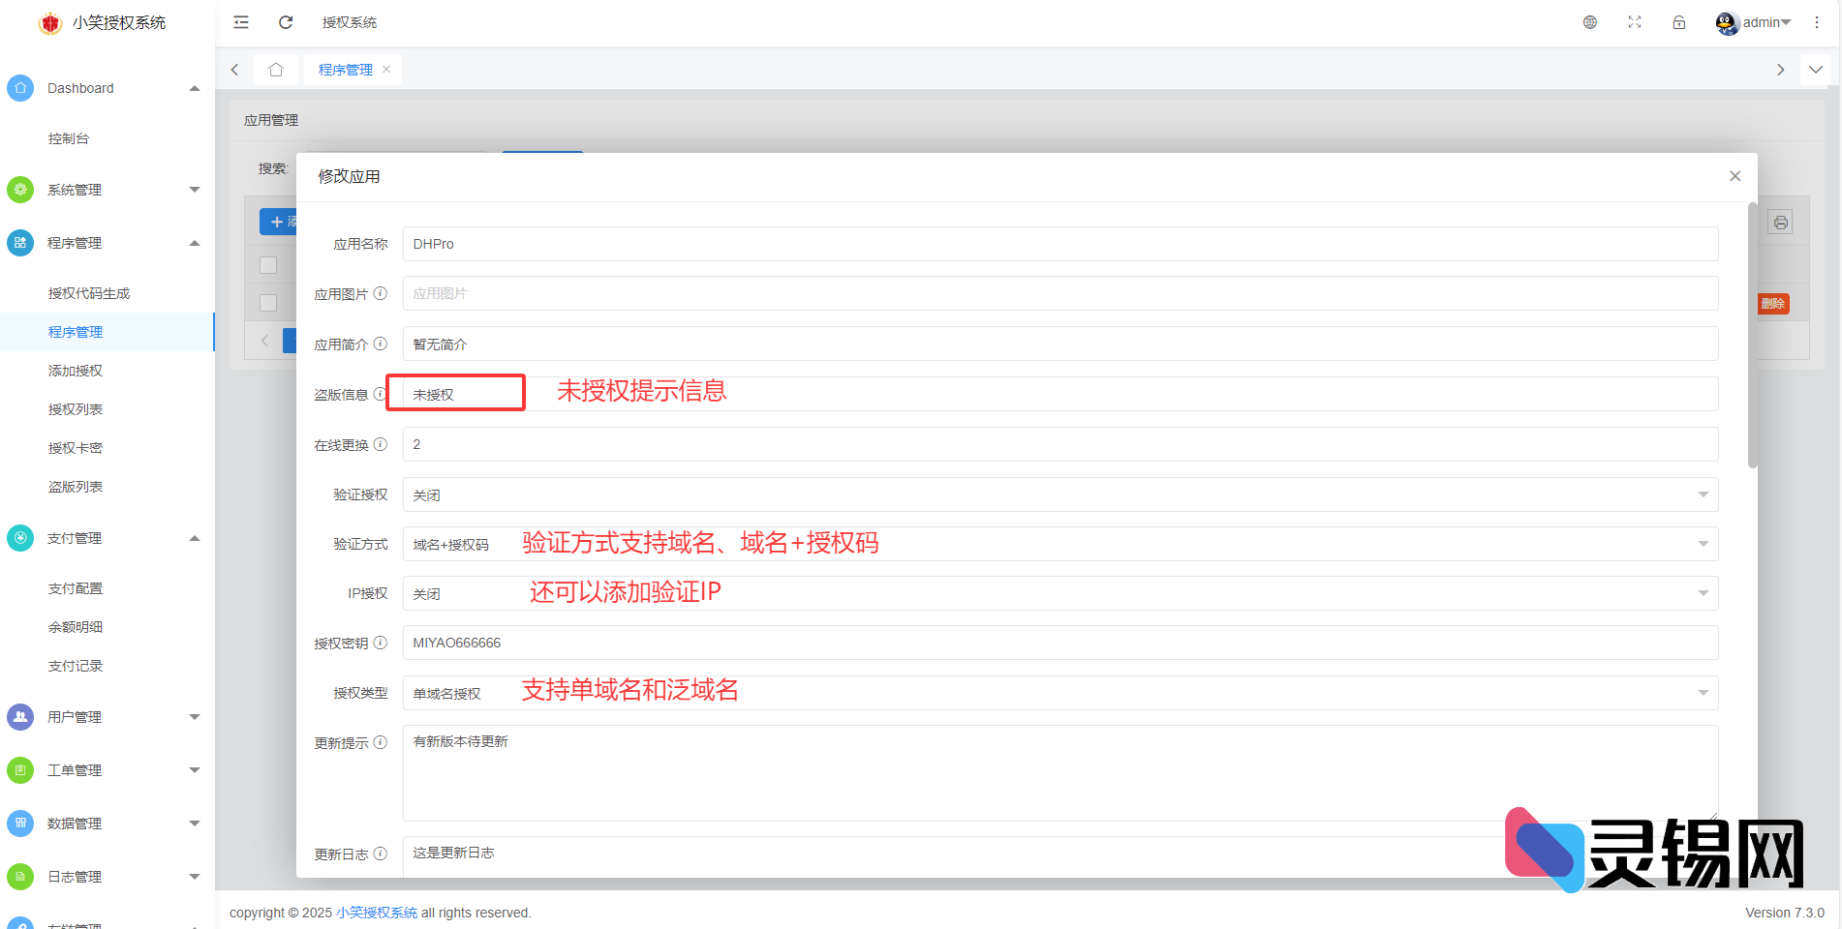
Task: Click the 小笑授权系统 footer link
Action: tap(377, 913)
